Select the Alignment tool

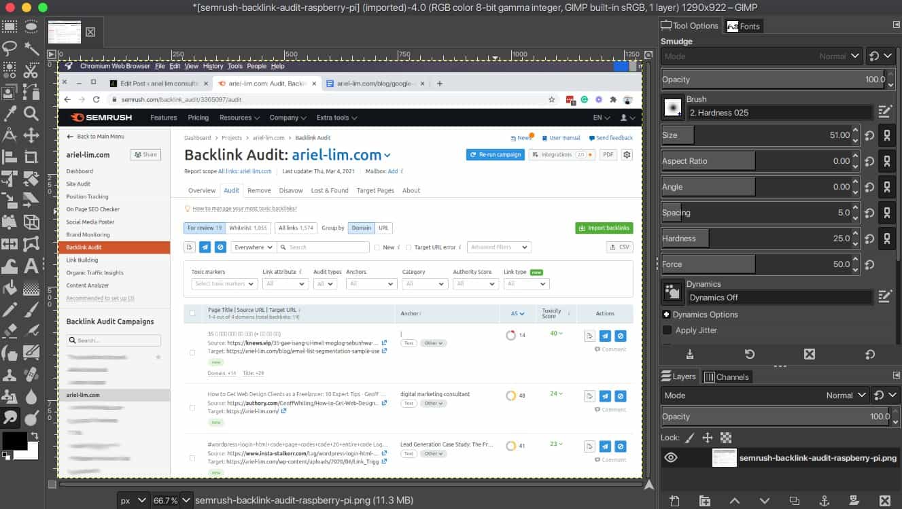pos(10,157)
